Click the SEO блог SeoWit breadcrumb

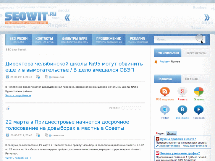16,50
